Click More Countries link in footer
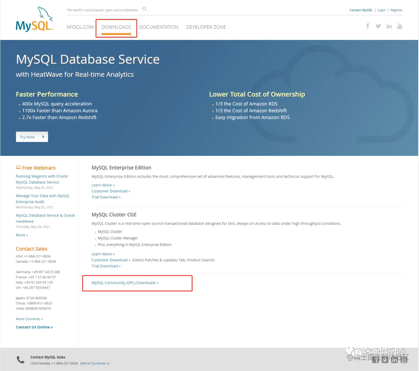Screen dimensions: 419x371 (95, 363)
